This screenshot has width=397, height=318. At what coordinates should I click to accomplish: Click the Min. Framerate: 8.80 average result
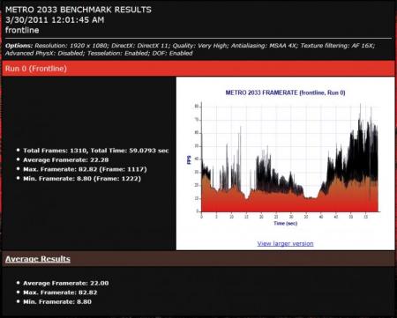coord(57,302)
